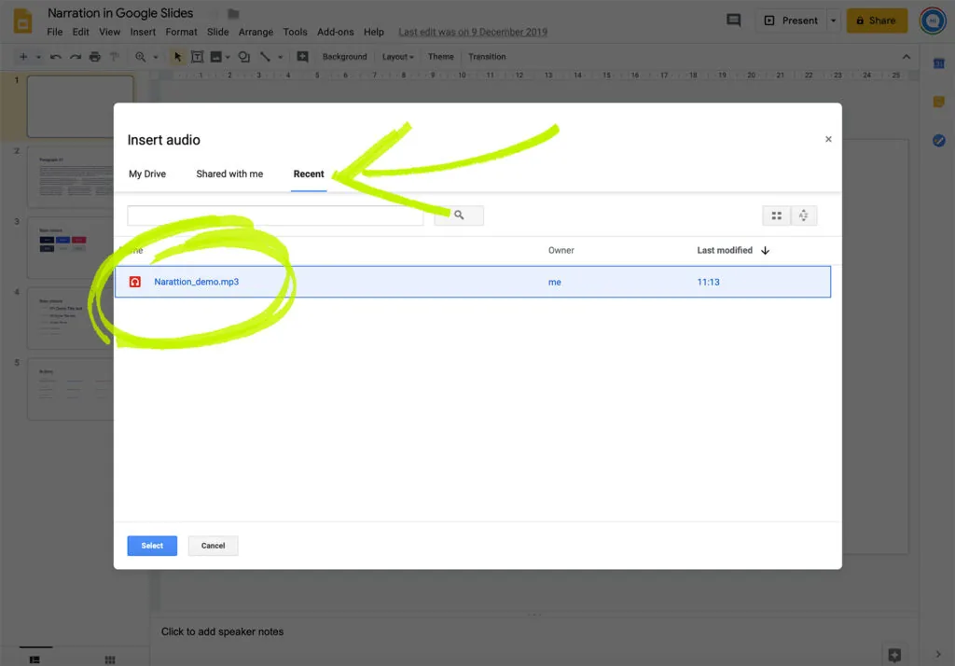Click the Owner column header
Image resolution: width=955 pixels, height=666 pixels.
click(561, 250)
